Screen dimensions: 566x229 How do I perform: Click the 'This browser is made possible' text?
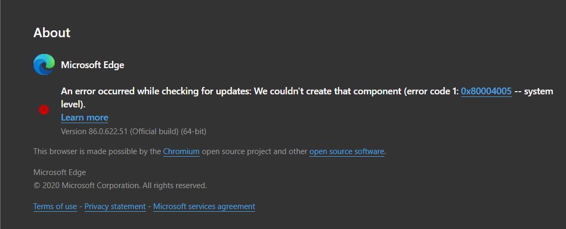[x=97, y=151]
